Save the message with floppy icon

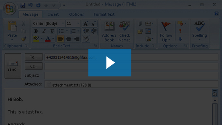pos(23,5)
